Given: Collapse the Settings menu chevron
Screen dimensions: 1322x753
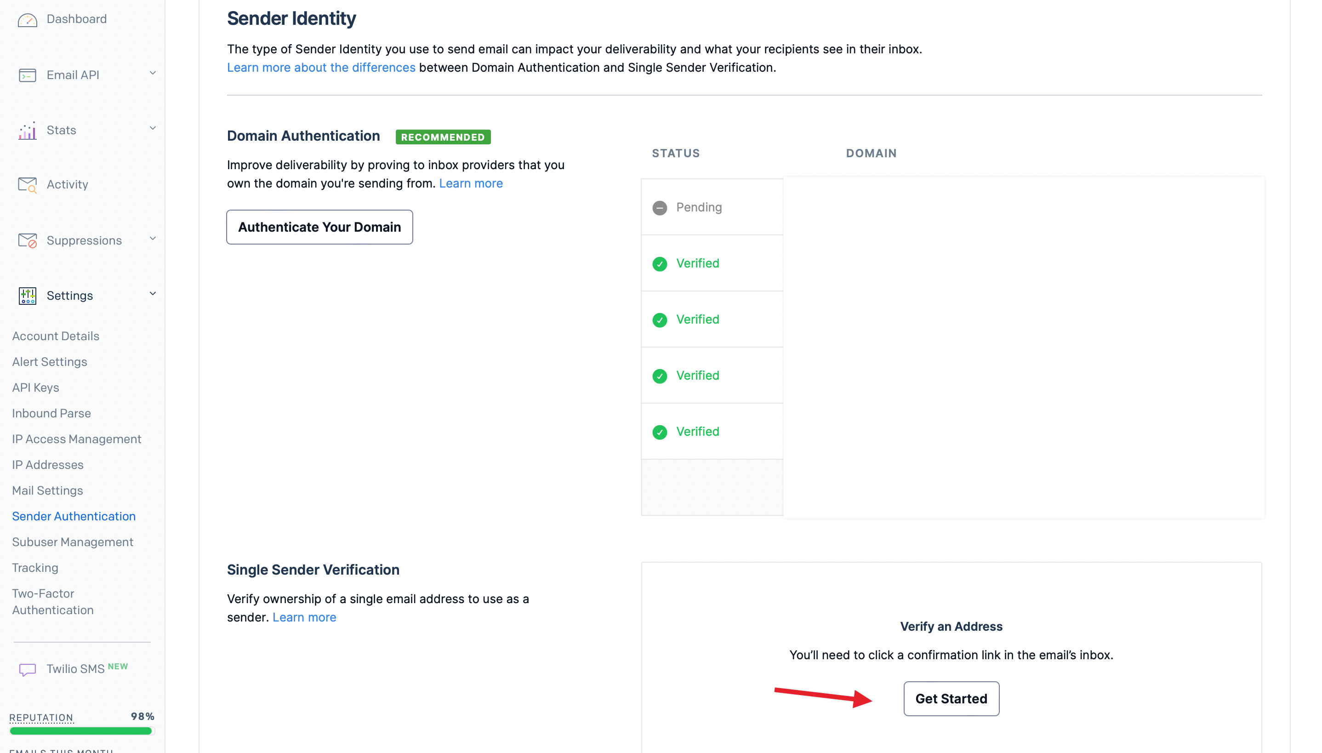Looking at the screenshot, I should [x=153, y=294].
